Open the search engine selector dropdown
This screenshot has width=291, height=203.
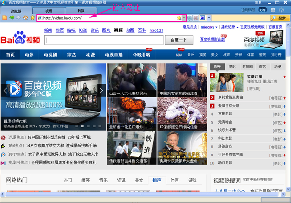[x=209, y=18]
